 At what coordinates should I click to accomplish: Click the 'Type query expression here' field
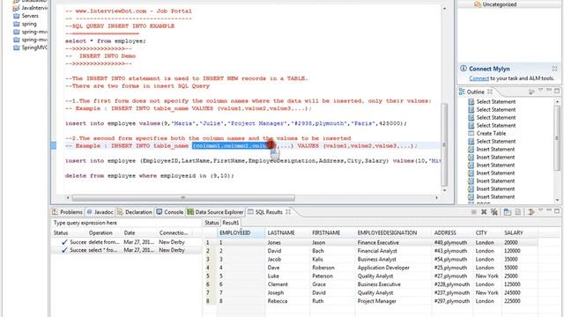pyautogui.click(x=126, y=223)
